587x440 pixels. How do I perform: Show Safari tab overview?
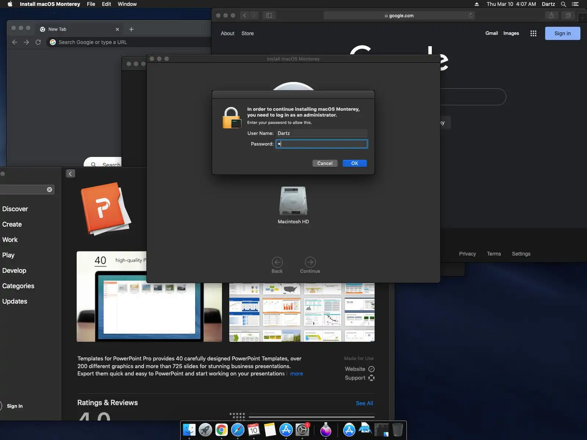pos(568,15)
